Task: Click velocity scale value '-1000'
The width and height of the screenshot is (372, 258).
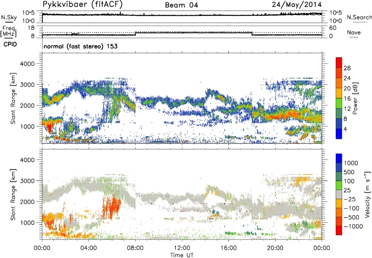Action: [x=353, y=226]
